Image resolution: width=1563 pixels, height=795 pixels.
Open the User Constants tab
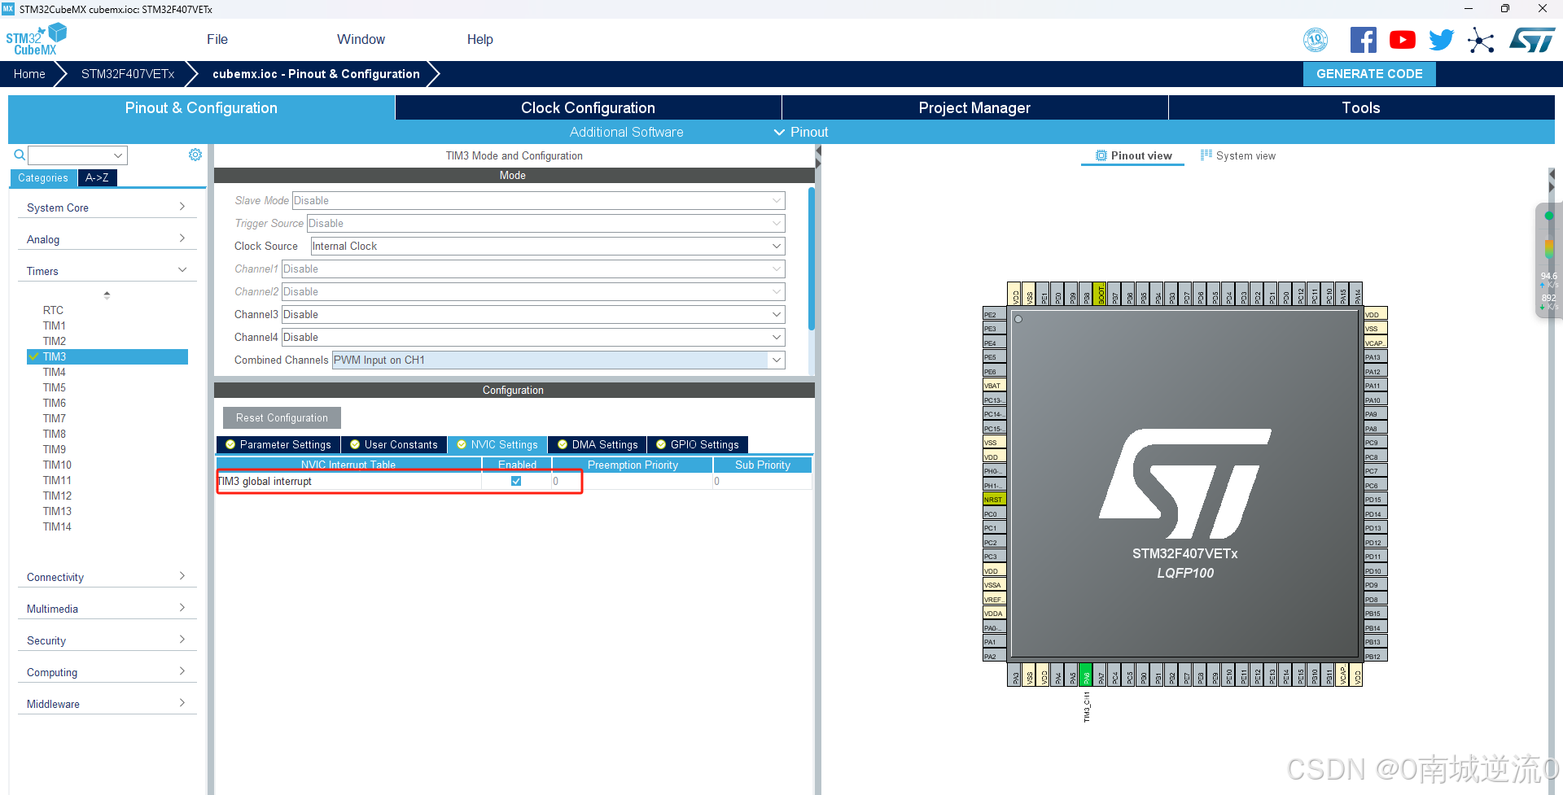[394, 444]
